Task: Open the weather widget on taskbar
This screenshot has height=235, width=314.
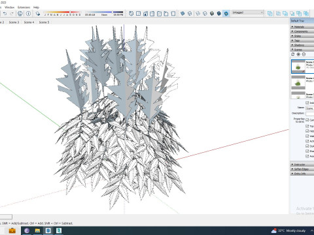Action: pos(288,230)
